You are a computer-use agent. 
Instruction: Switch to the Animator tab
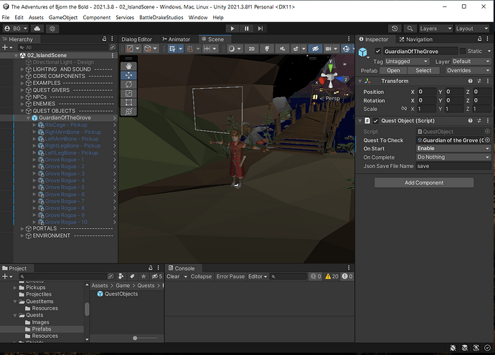coord(176,39)
